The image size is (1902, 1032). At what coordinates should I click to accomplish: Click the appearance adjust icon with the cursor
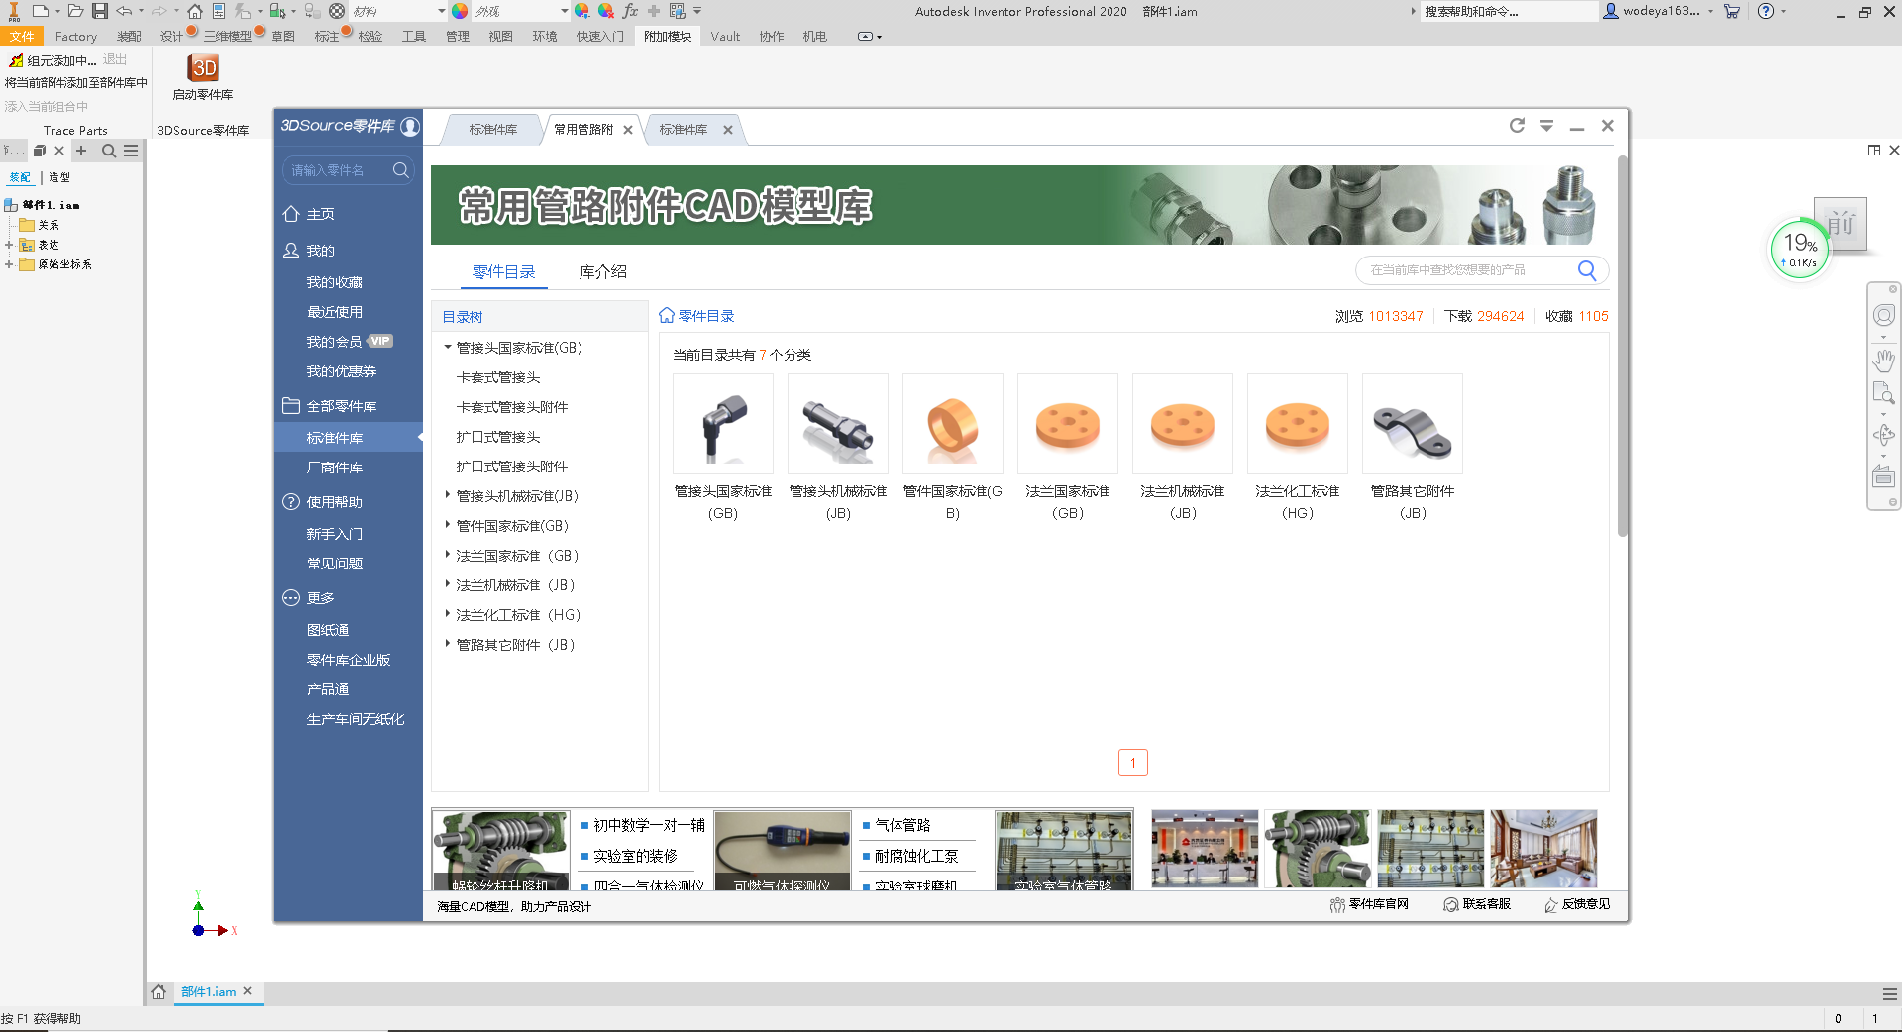tap(581, 11)
